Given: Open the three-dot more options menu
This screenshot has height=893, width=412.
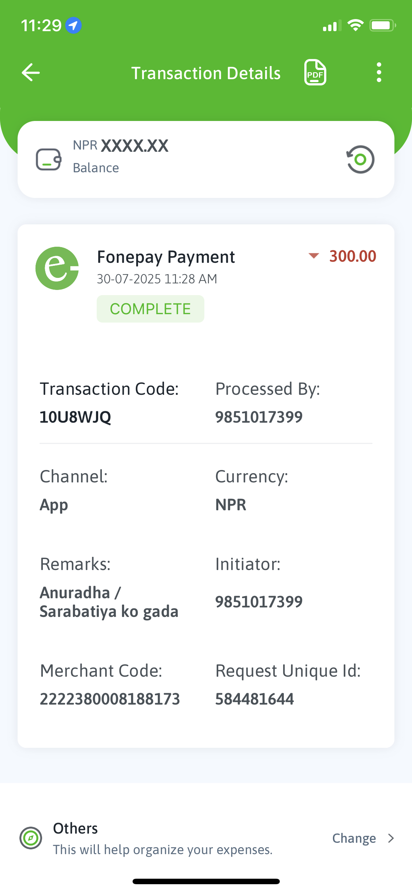Looking at the screenshot, I should pos(379,72).
